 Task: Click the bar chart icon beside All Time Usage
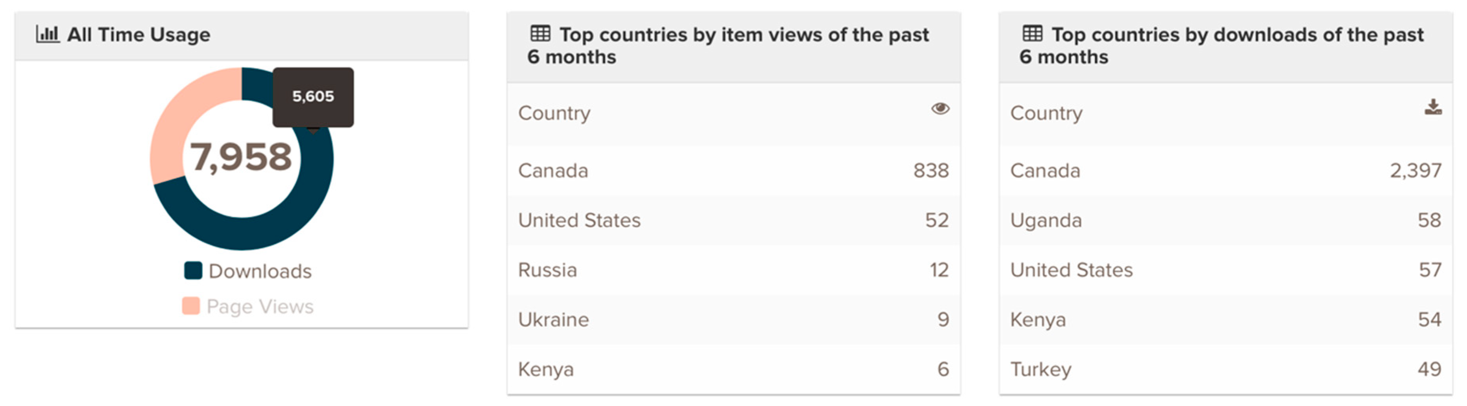[47, 34]
